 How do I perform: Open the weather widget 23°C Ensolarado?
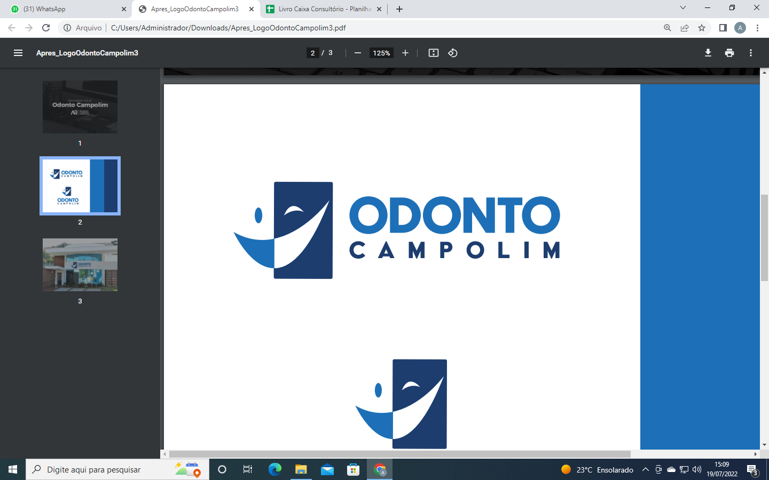pos(597,469)
